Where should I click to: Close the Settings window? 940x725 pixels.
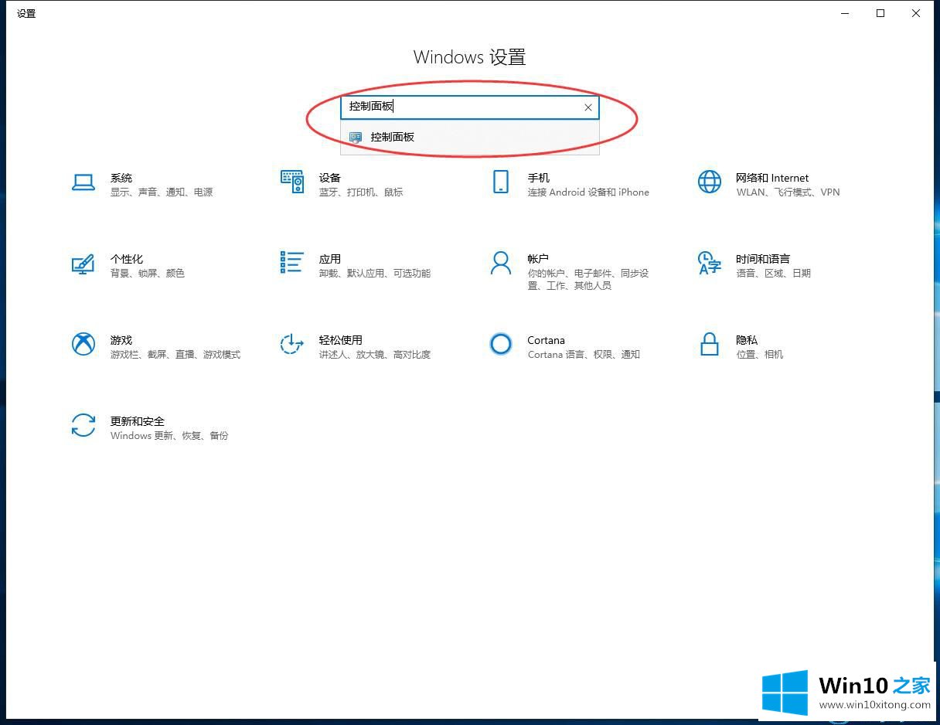click(916, 13)
